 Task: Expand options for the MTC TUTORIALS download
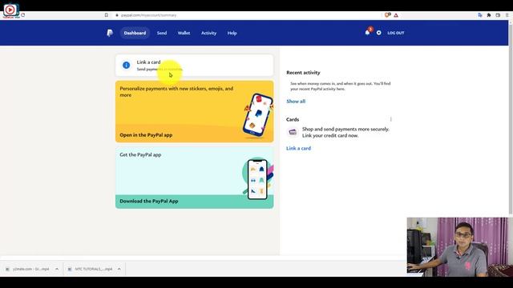(119, 269)
